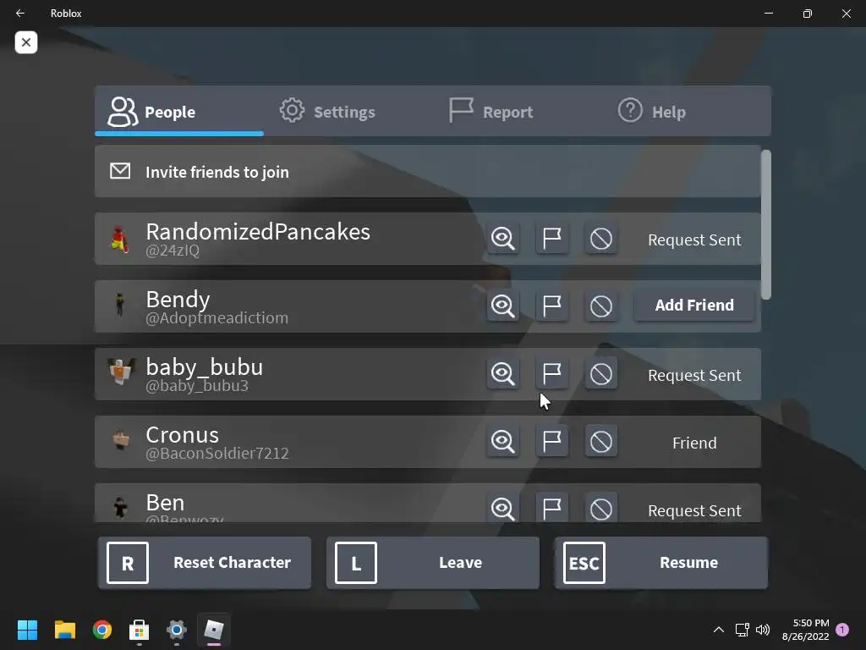This screenshot has height=650, width=866.
Task: Click Invite friends to join
Action: click(428, 171)
